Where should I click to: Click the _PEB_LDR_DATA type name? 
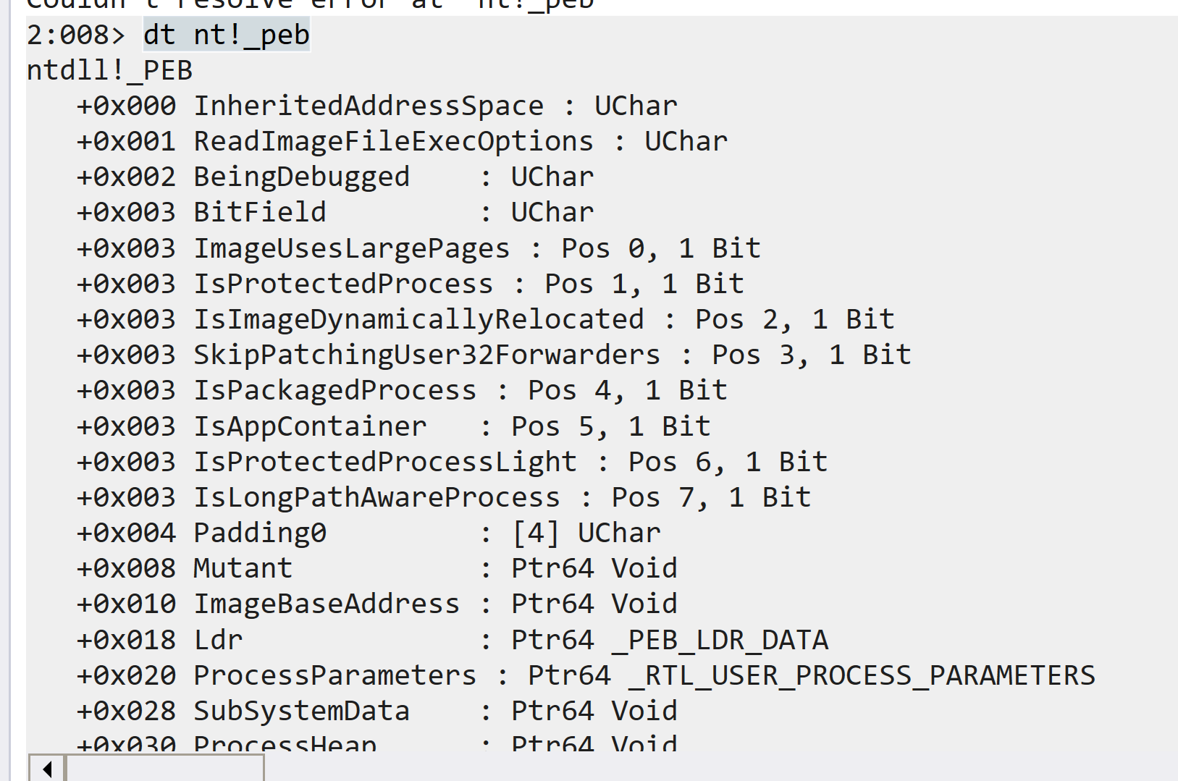[720, 640]
